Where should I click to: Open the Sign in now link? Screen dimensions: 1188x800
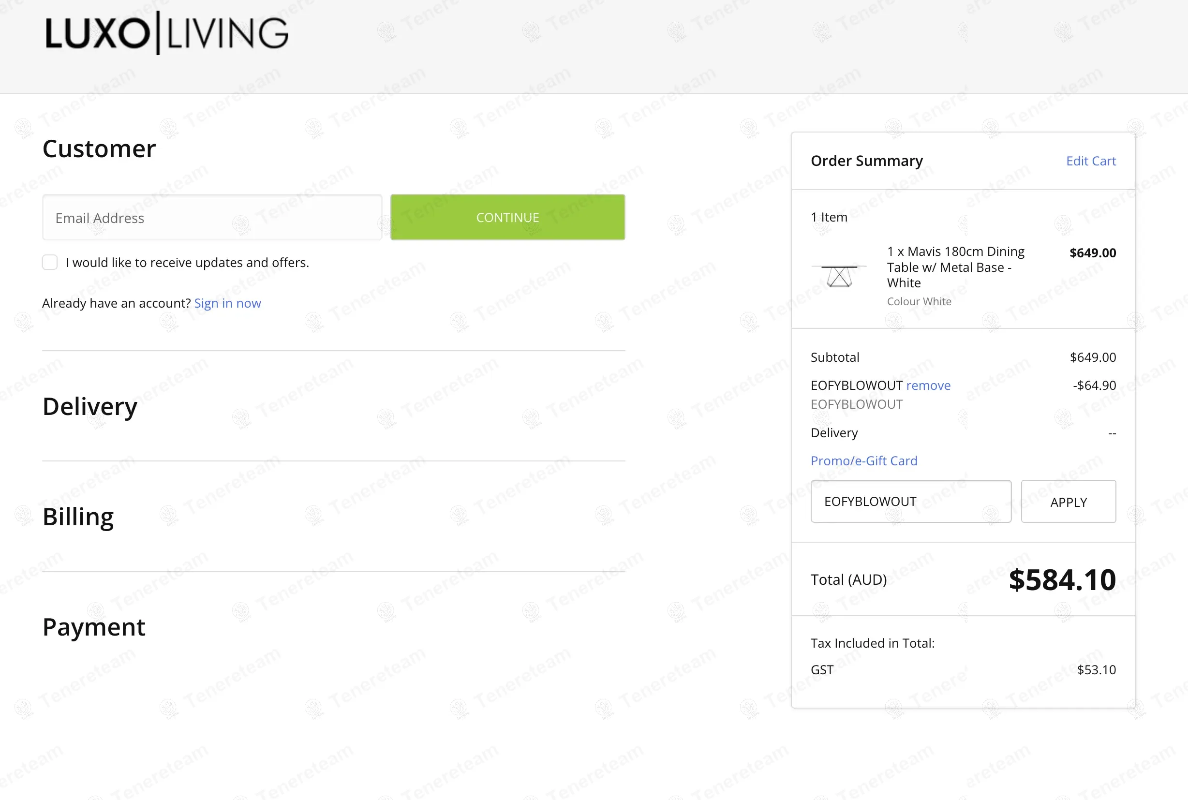tap(227, 303)
